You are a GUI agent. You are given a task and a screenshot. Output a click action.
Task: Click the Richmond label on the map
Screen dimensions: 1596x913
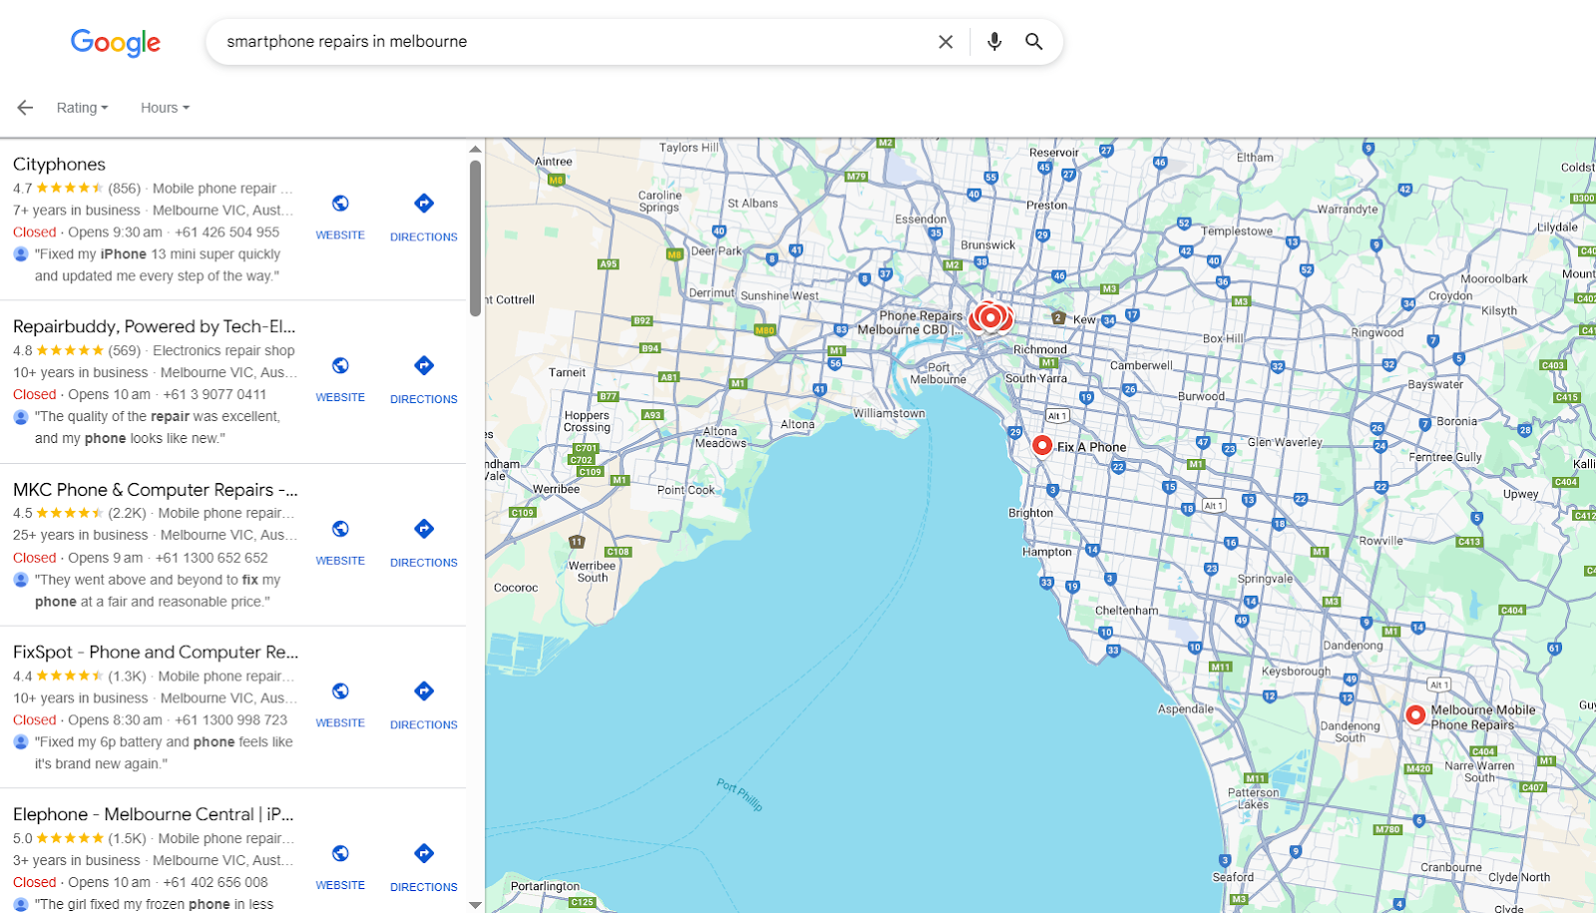click(1040, 349)
